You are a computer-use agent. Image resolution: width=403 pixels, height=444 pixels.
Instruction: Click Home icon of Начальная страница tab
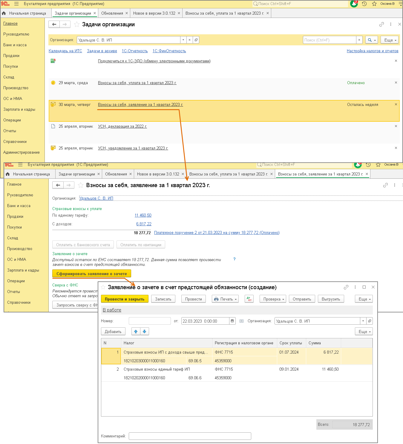(x=4, y=13)
